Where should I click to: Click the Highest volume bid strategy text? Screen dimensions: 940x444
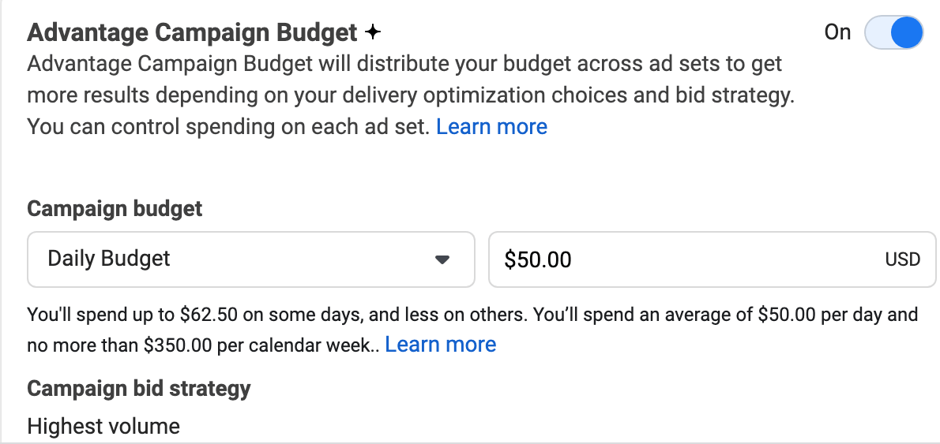103,427
